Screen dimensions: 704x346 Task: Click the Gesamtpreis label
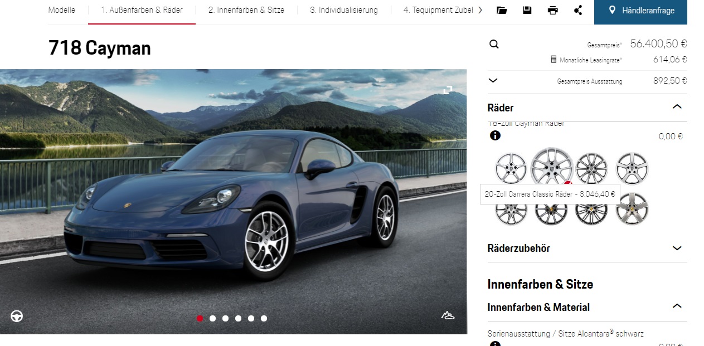(604, 45)
